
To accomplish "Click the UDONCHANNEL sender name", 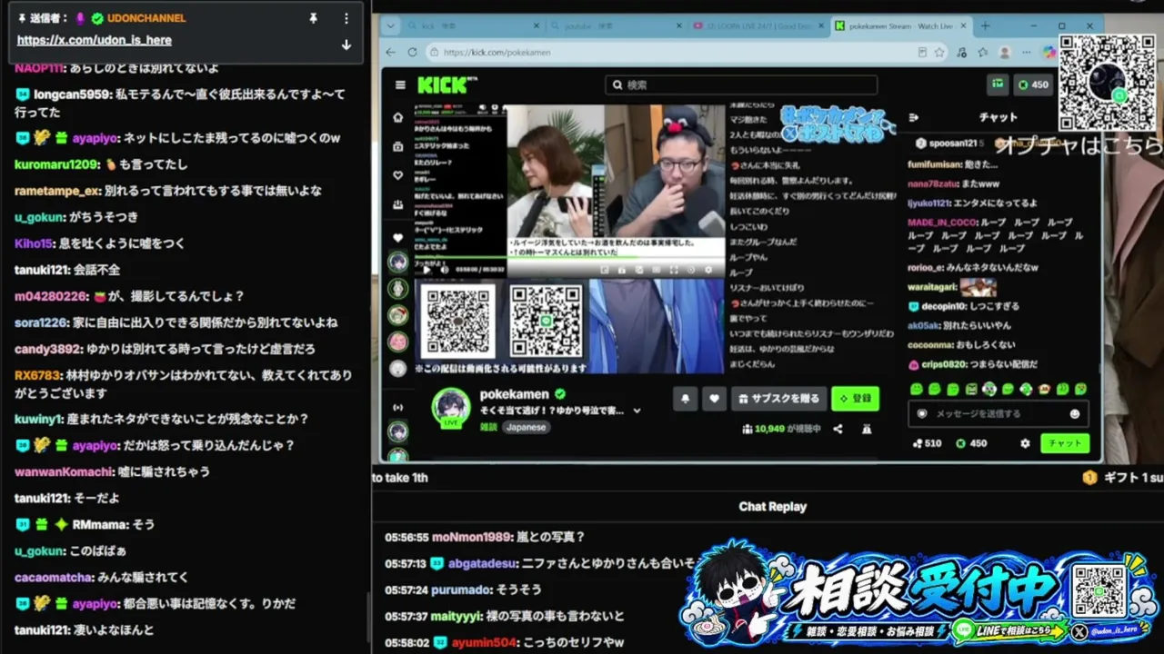I will tap(146, 18).
